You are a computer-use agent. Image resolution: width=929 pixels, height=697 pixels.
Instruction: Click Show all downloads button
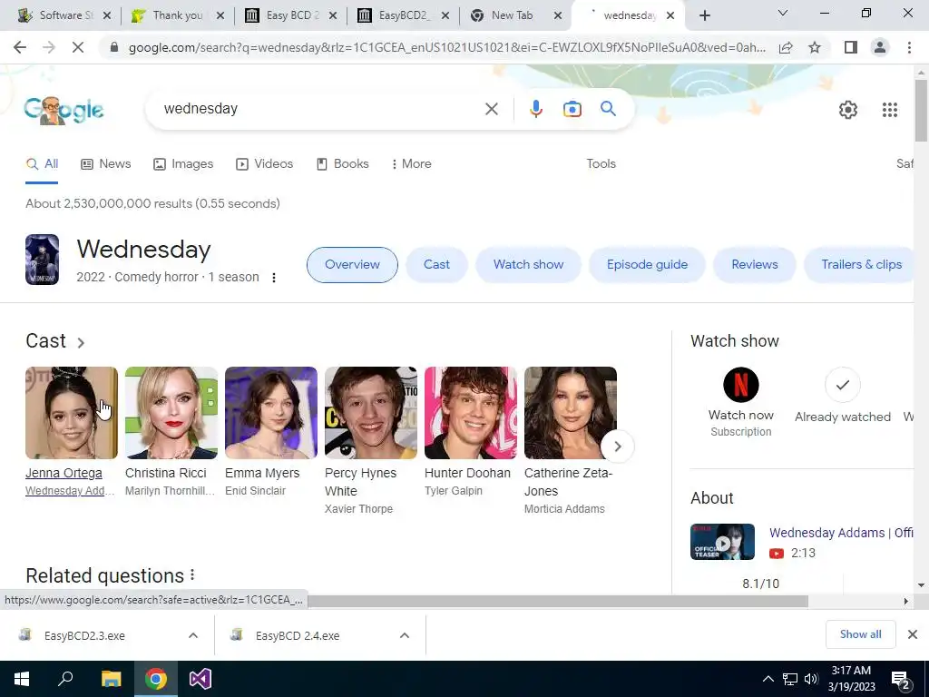click(860, 634)
